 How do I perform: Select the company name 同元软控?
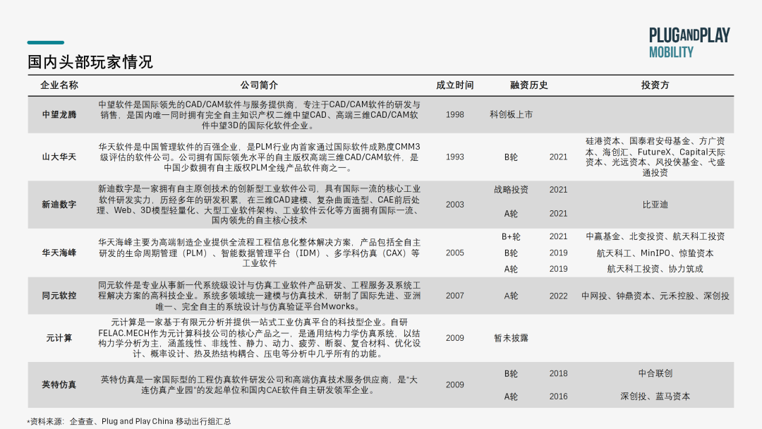(59, 296)
